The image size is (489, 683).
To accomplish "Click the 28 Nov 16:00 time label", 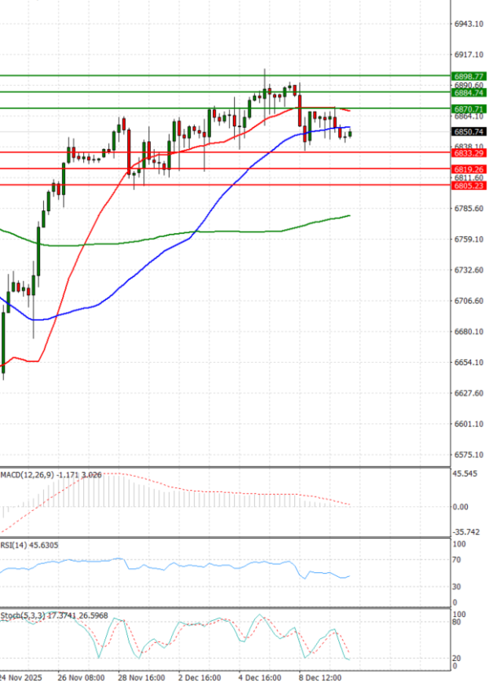I will pos(142,676).
